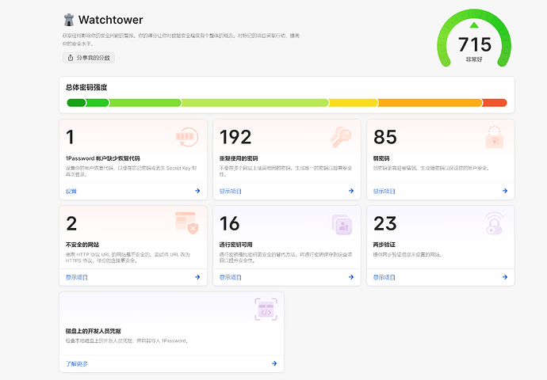Click 了解更多 on developer credentials card
The height and width of the screenshot is (380, 547).
pyautogui.click(x=77, y=364)
